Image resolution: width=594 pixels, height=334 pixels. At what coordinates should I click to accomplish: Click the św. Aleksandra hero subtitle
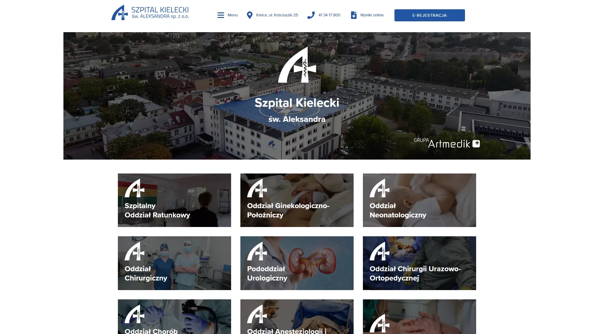[297, 119]
